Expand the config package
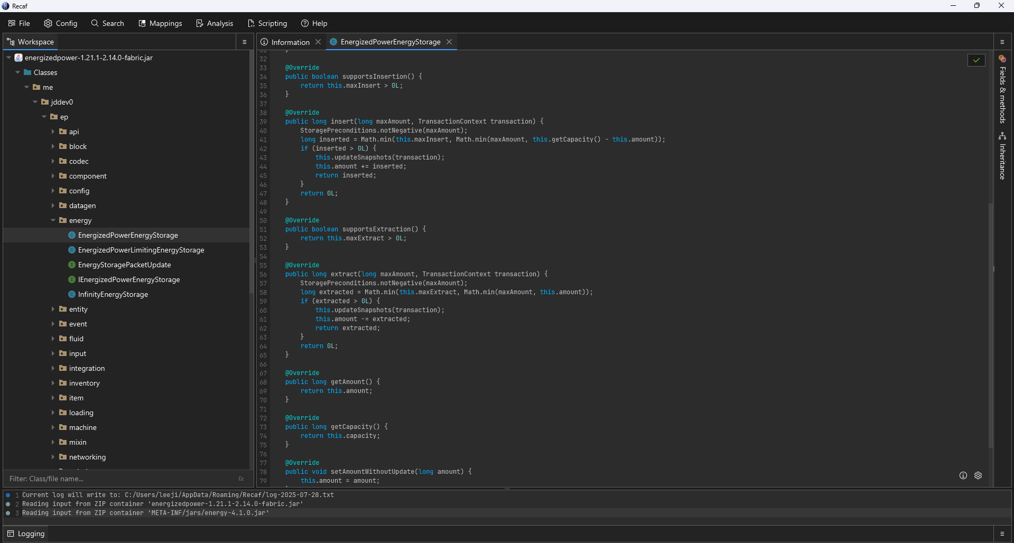 (53, 191)
